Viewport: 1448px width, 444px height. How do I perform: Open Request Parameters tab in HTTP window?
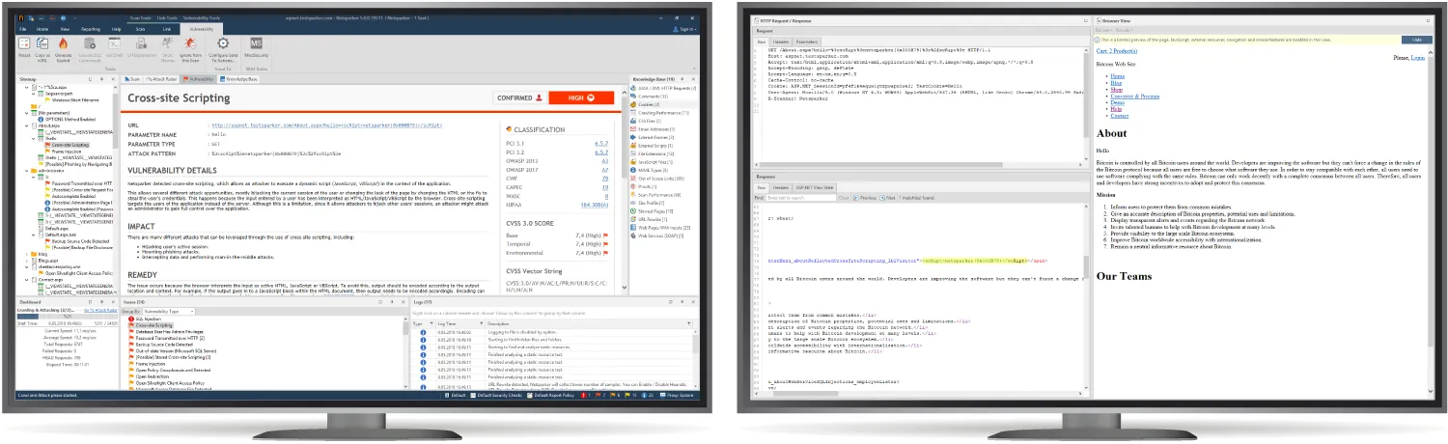tap(808, 42)
